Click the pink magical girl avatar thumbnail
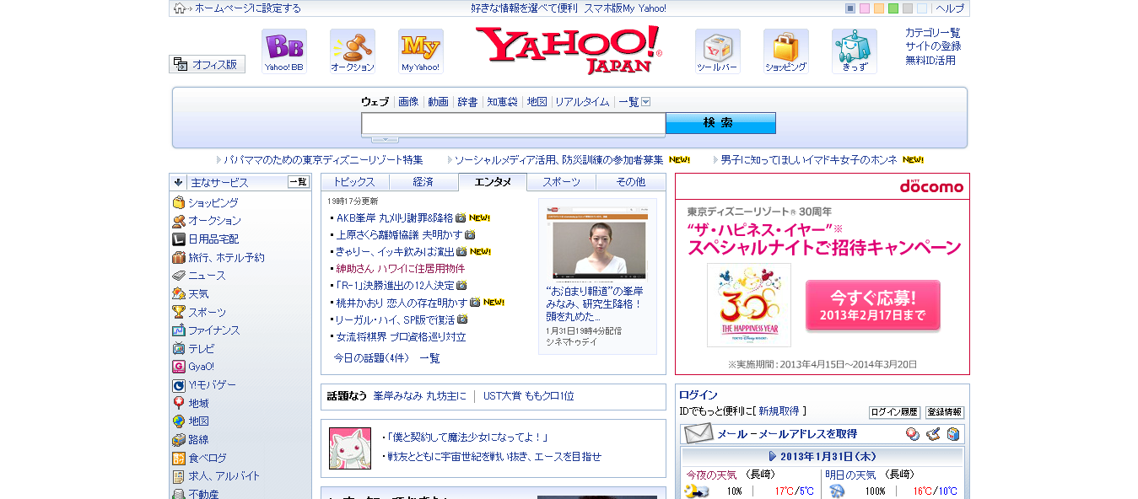 pos(350,448)
